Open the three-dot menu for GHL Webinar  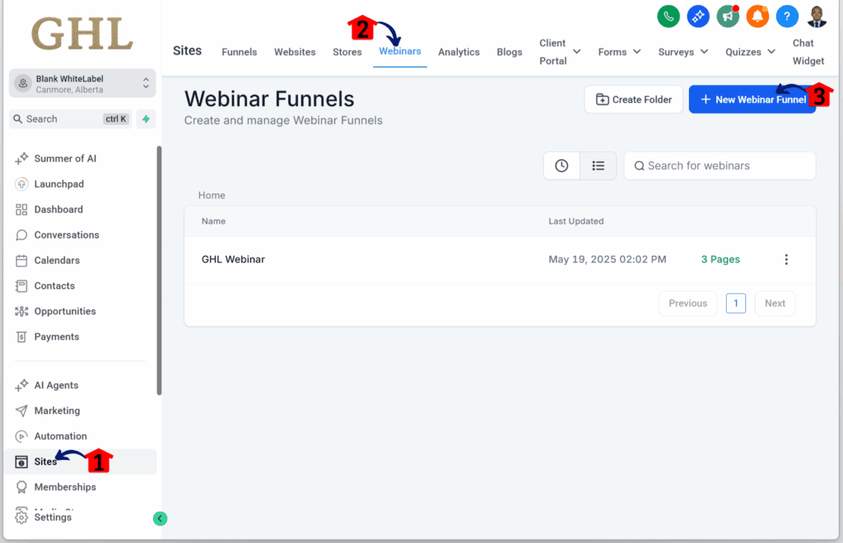tap(786, 259)
